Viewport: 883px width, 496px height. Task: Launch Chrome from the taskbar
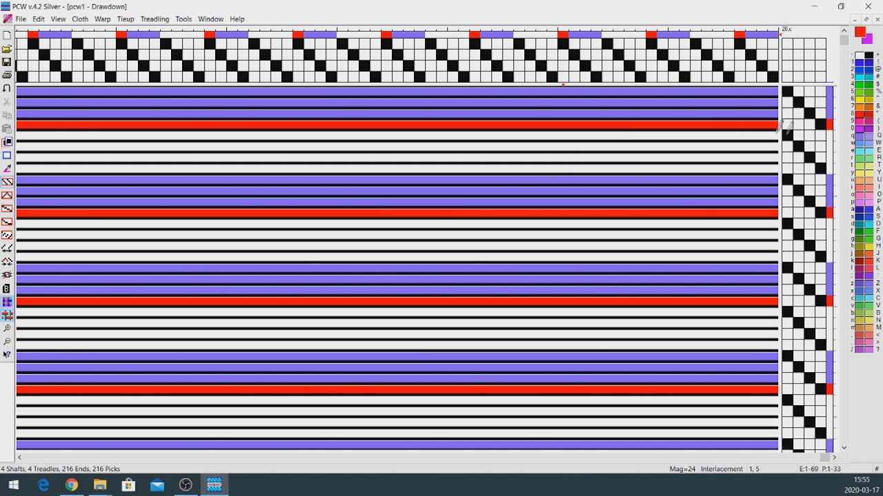[72, 485]
